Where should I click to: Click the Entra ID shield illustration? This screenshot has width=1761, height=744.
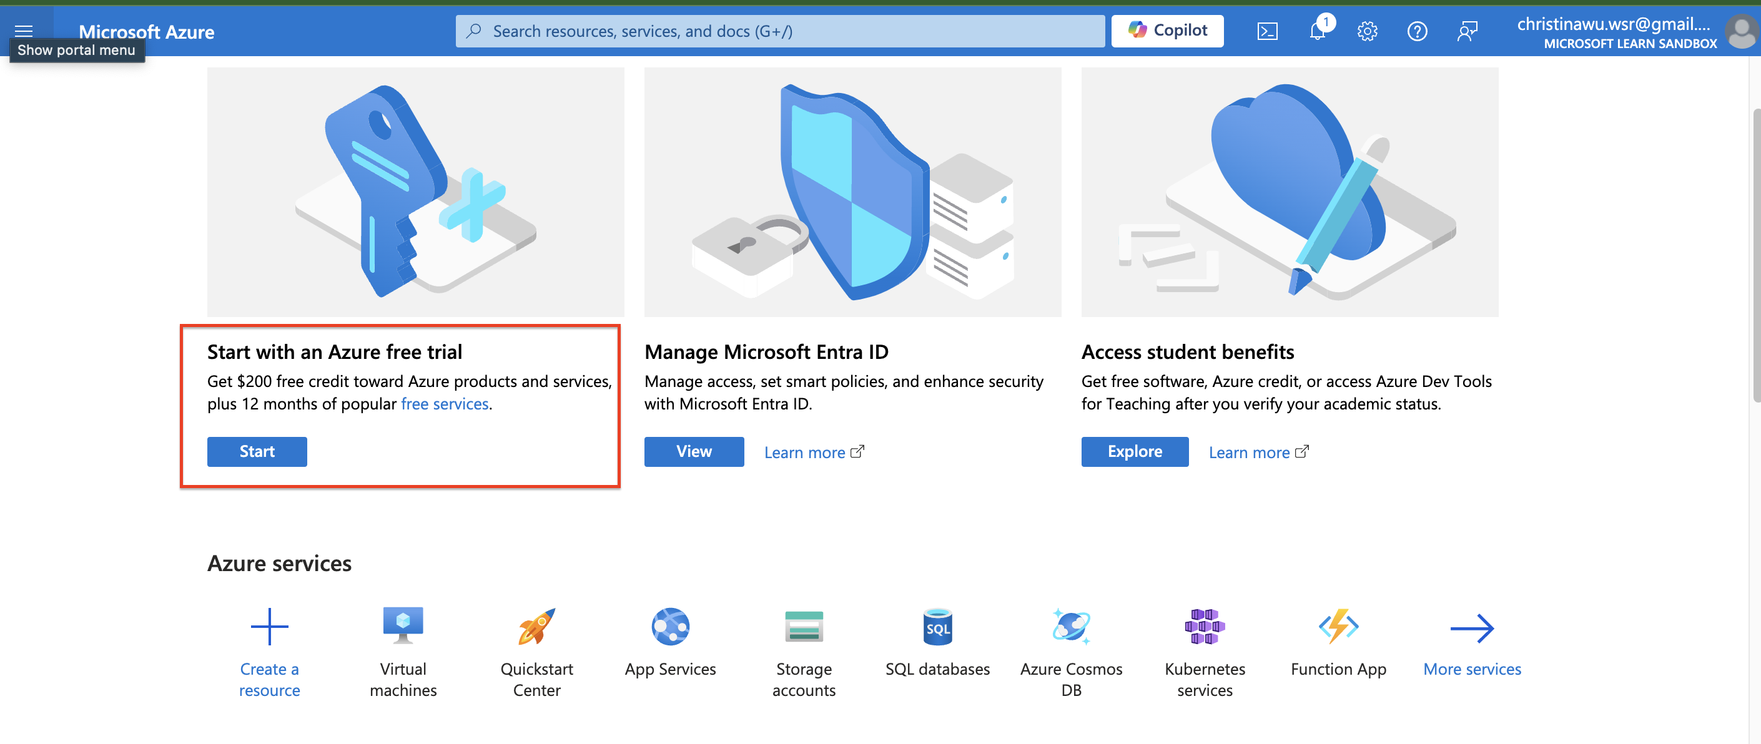coord(852,191)
